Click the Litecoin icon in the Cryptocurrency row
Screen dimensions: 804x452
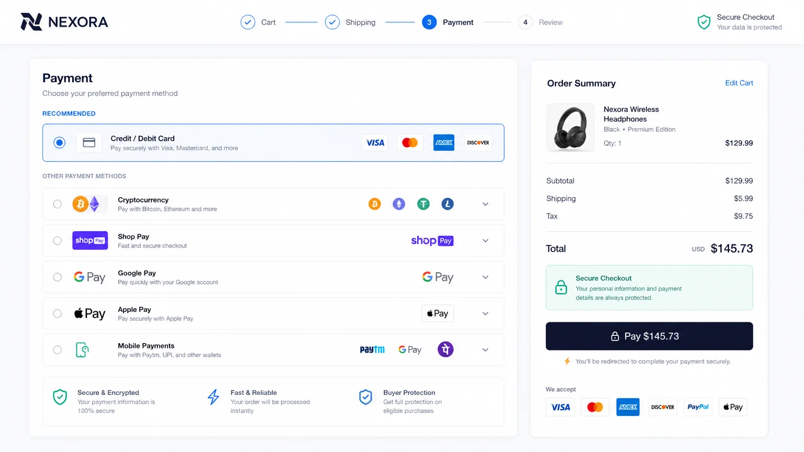pos(448,204)
